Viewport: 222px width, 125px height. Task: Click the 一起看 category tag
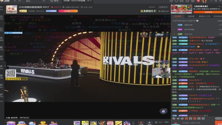pos(51,11)
